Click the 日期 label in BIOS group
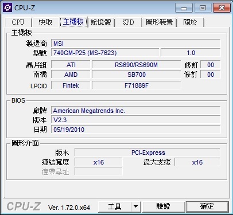Screen dimensions: 233x215 coord(40,130)
